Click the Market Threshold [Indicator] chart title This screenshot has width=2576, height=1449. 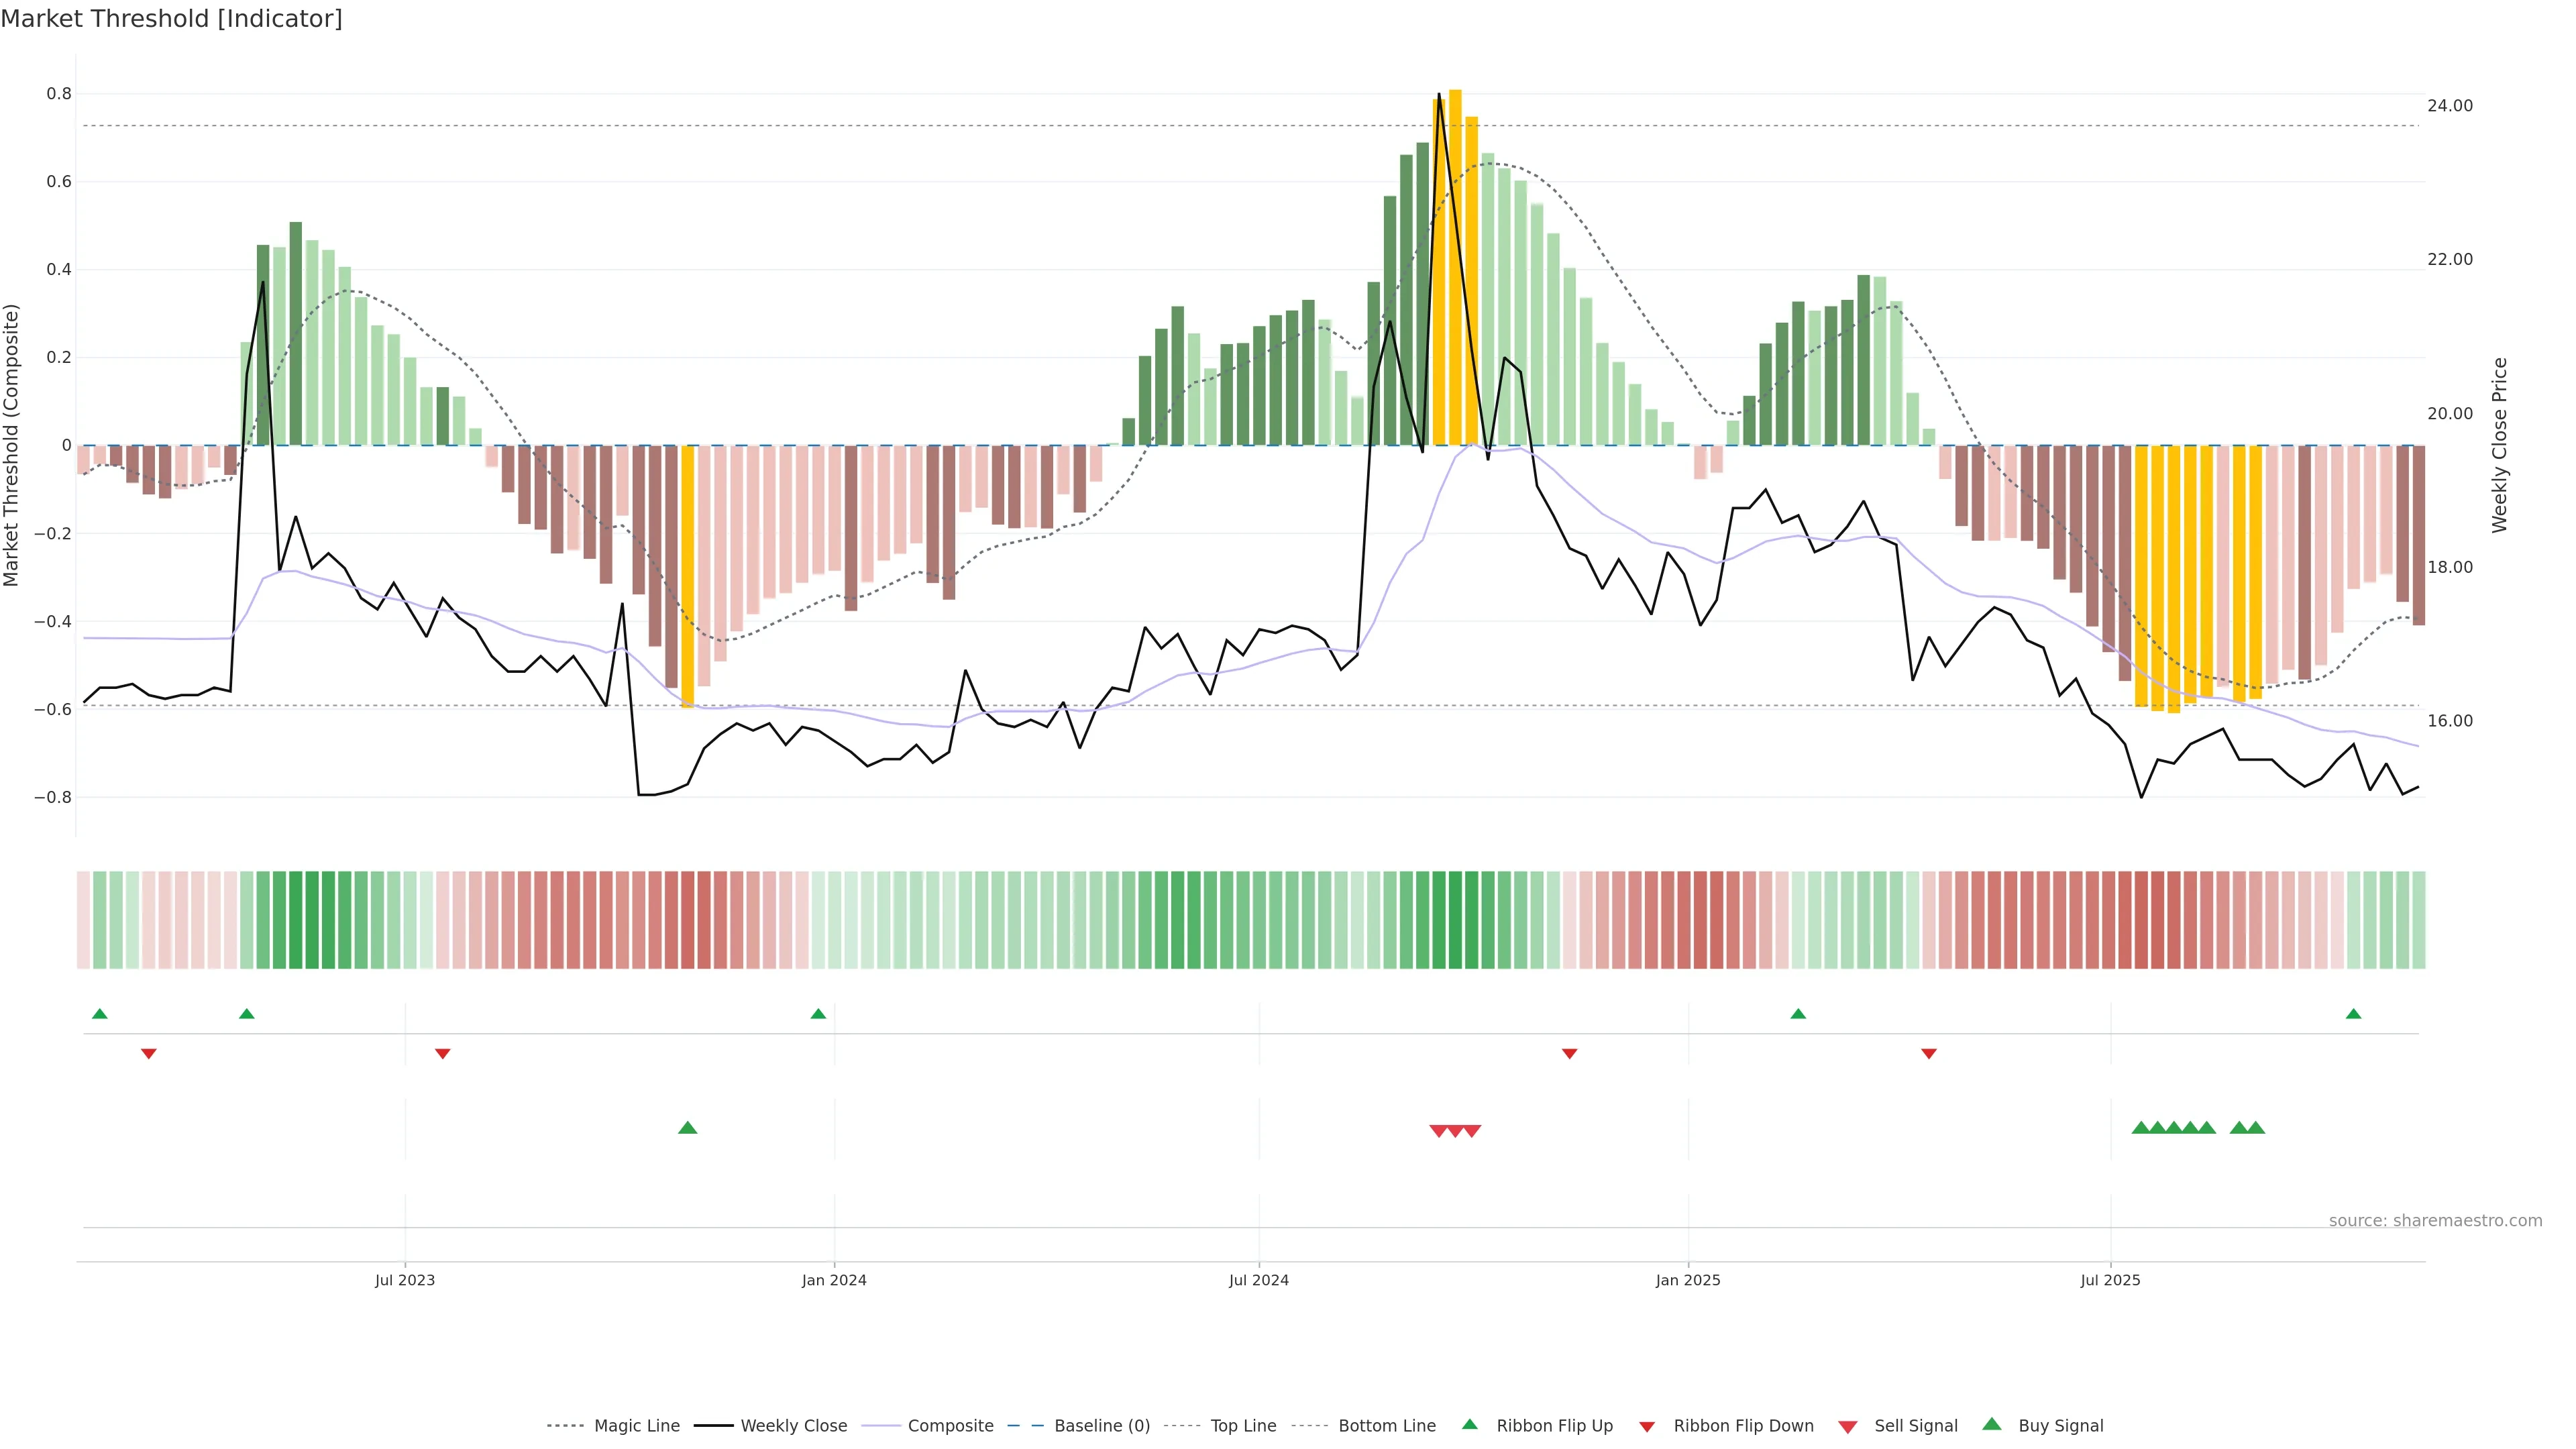point(172,19)
